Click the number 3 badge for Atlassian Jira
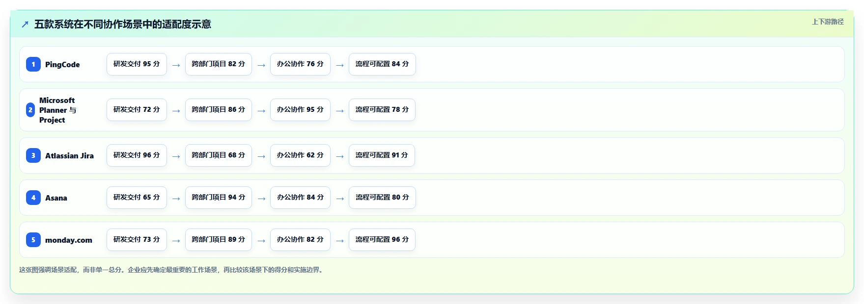Image resolution: width=864 pixels, height=304 pixels. (33, 155)
